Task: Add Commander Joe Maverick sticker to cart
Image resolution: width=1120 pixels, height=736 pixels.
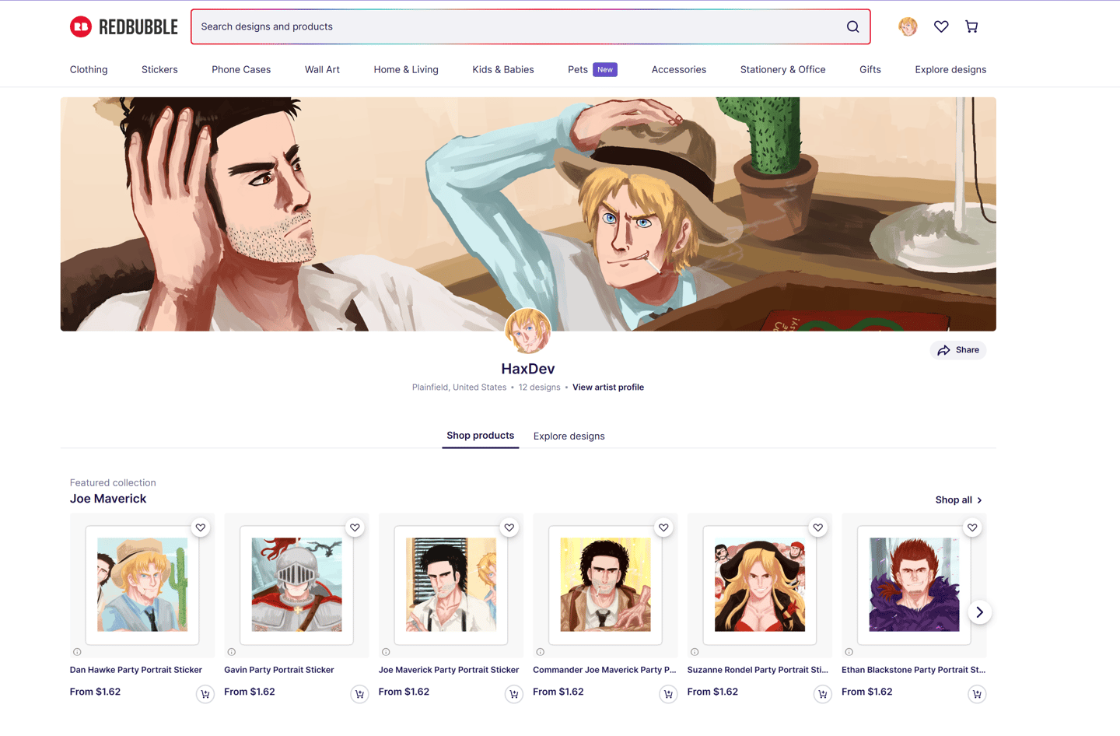Action: 668,694
